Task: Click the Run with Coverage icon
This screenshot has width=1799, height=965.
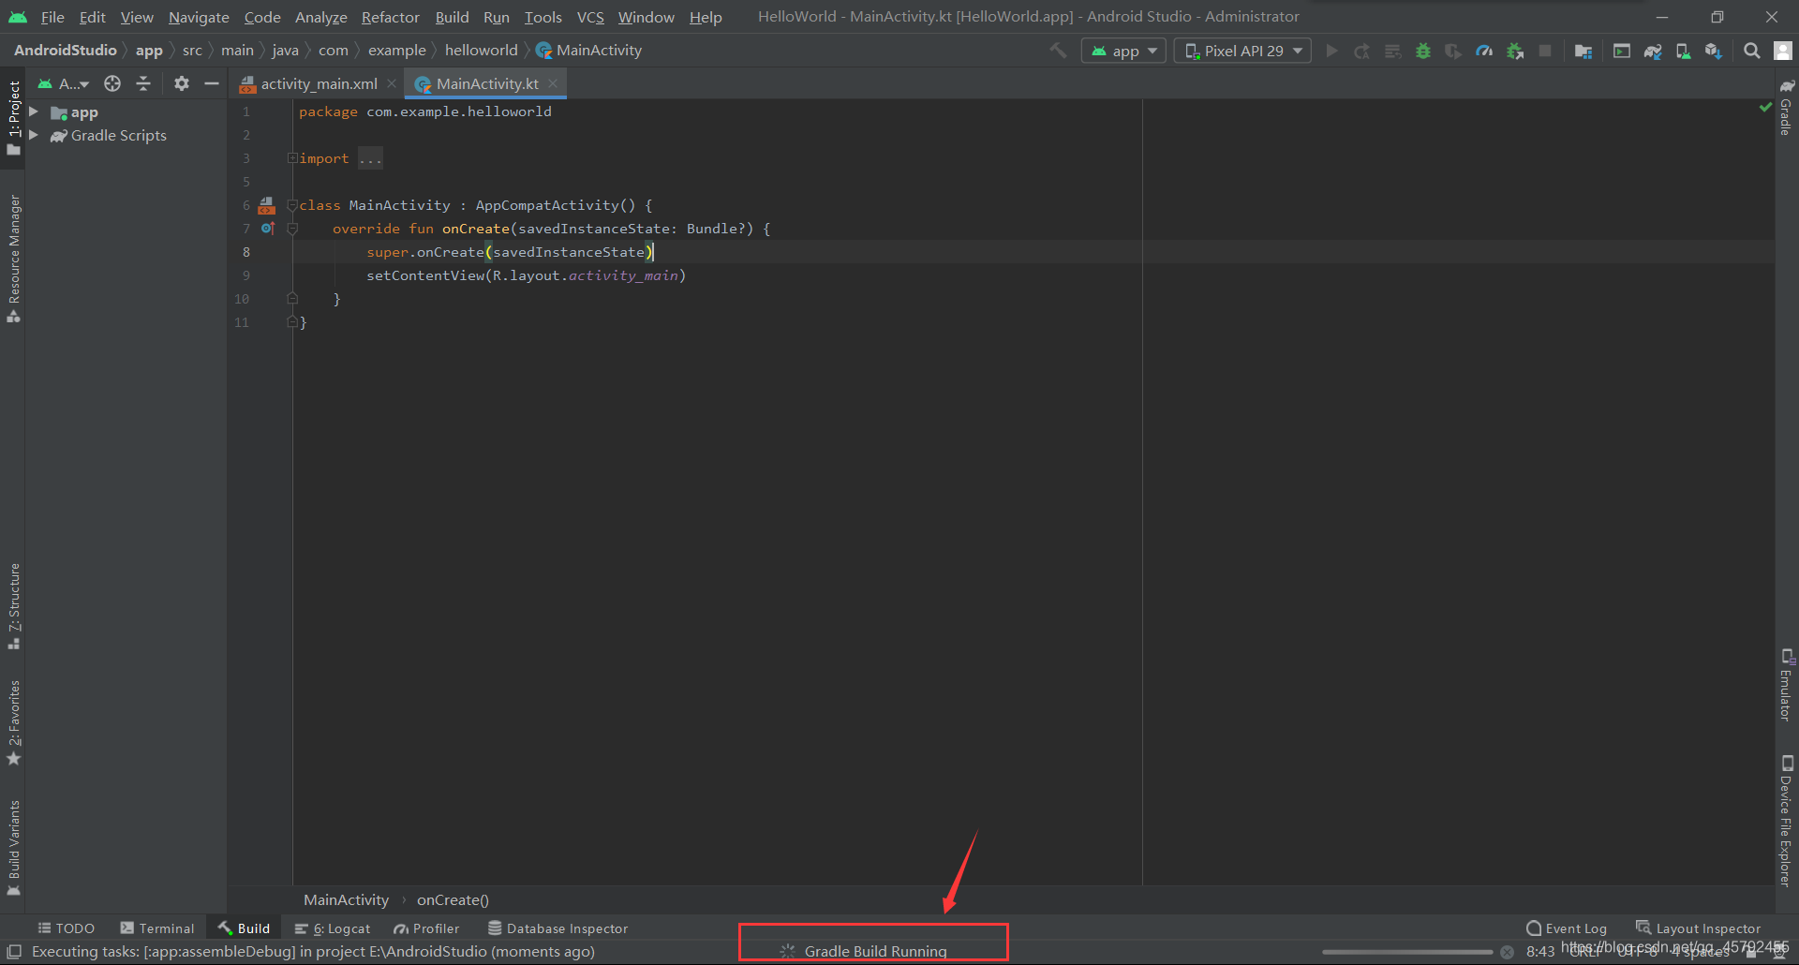Action: pos(1453,51)
